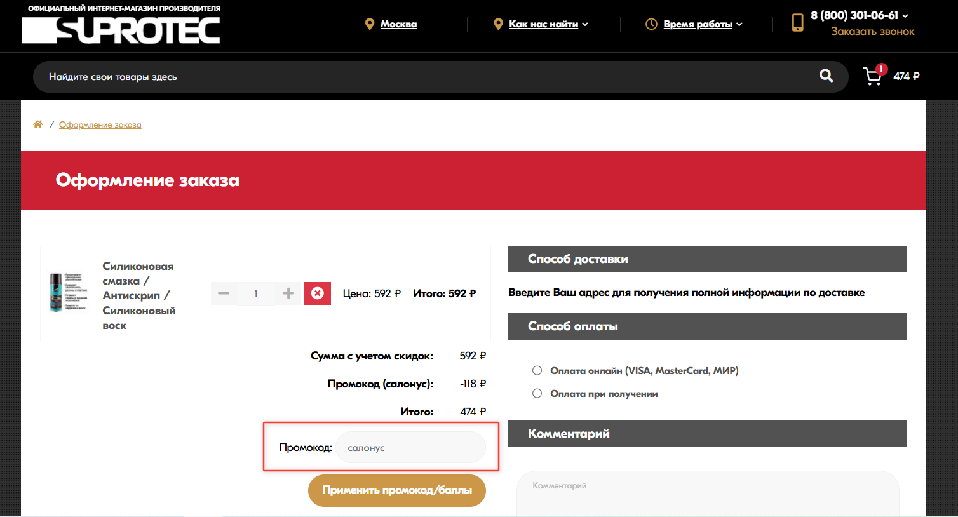Choose Оплата при получении payment method
Screen dimensions: 958x517
coord(537,393)
